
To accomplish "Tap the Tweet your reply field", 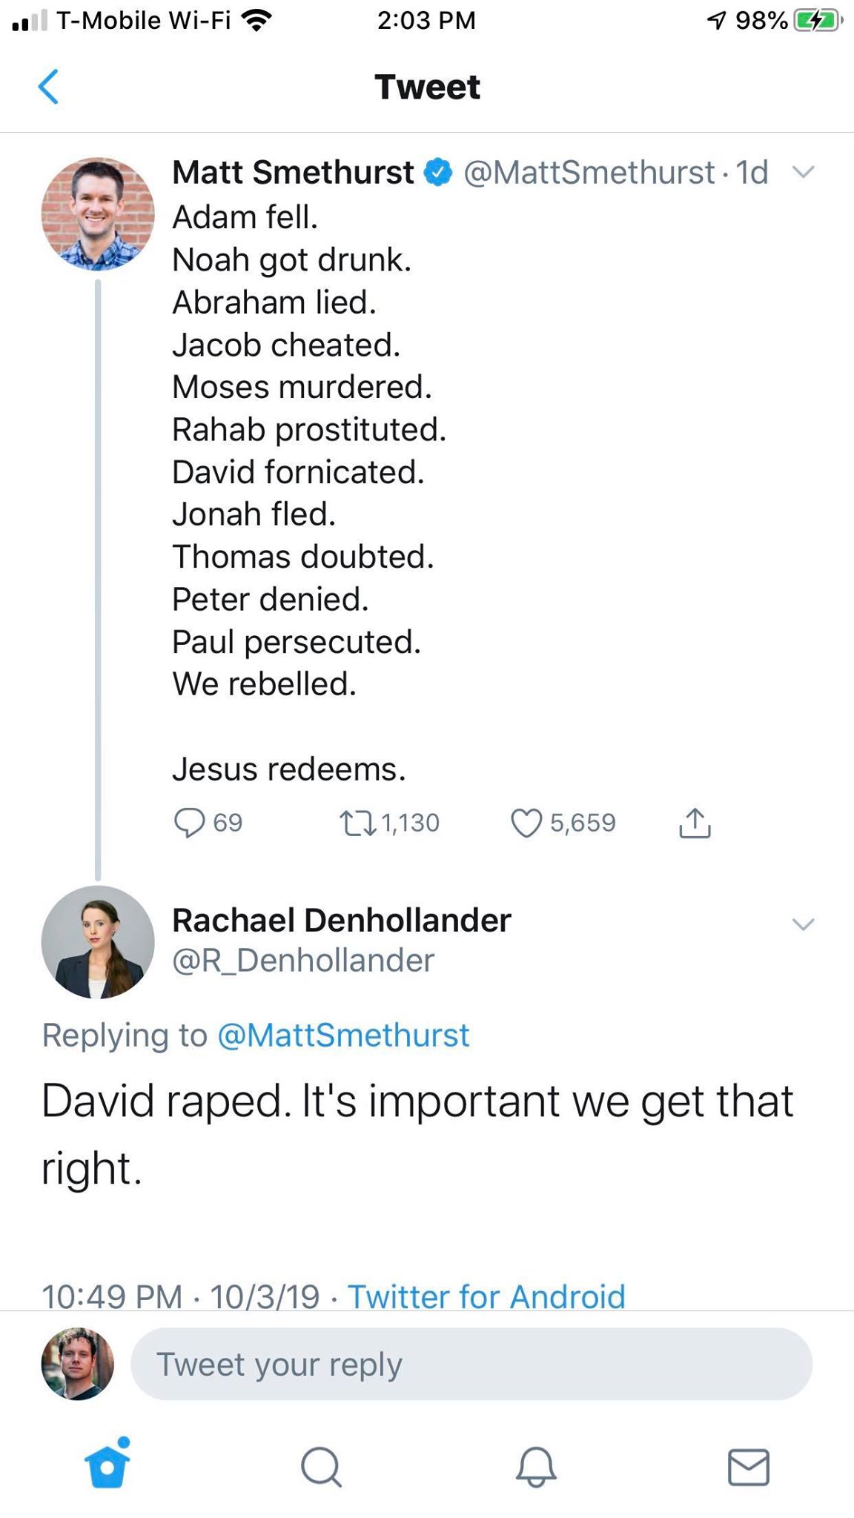I will [x=471, y=1365].
